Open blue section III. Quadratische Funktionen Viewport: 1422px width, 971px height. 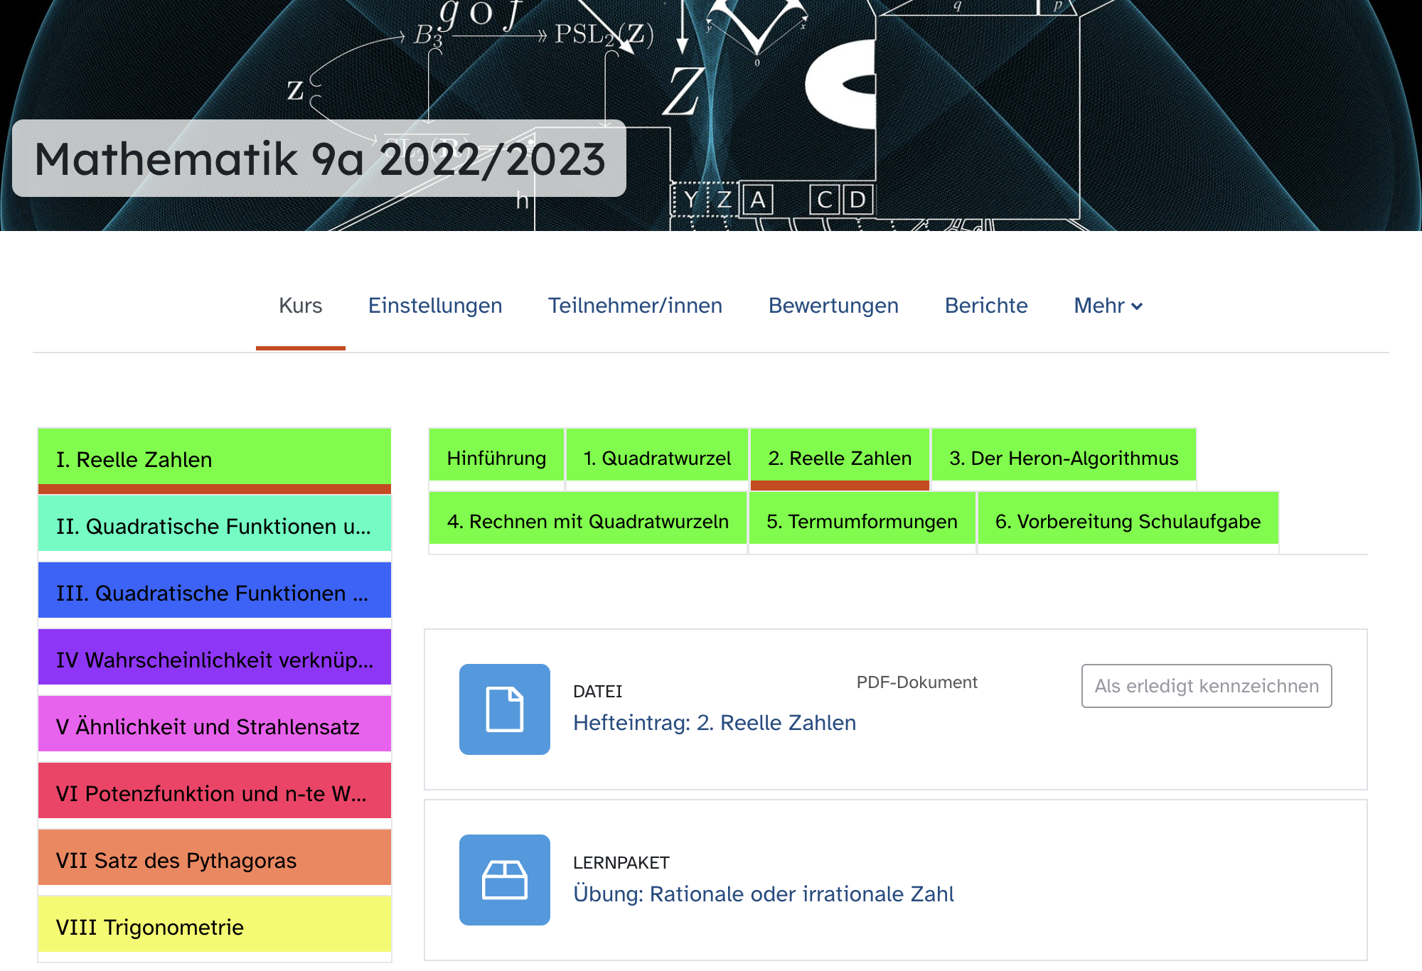[214, 593]
